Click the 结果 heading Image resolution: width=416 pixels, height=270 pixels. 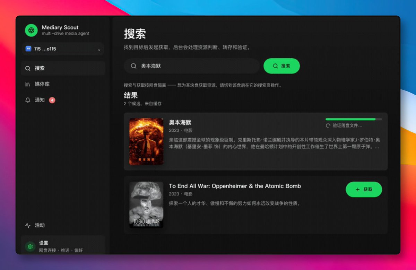131,95
